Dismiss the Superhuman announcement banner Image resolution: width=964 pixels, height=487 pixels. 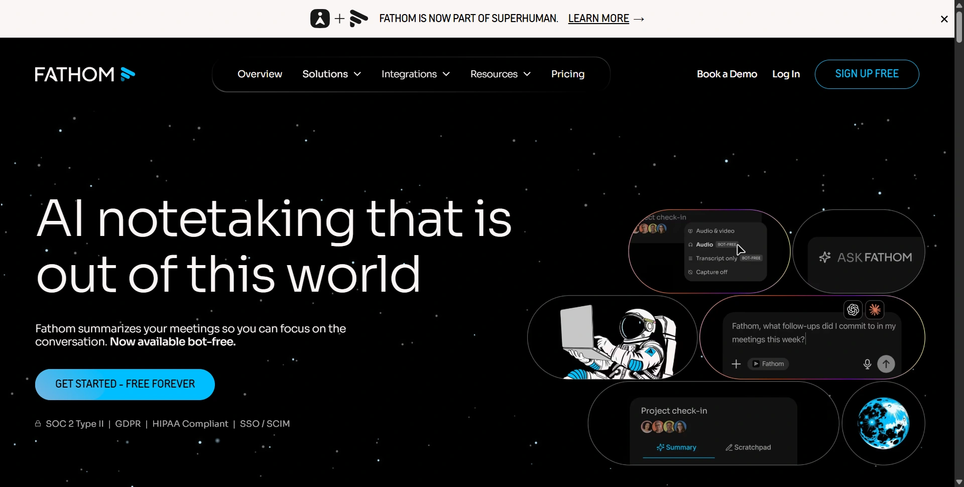[944, 19]
